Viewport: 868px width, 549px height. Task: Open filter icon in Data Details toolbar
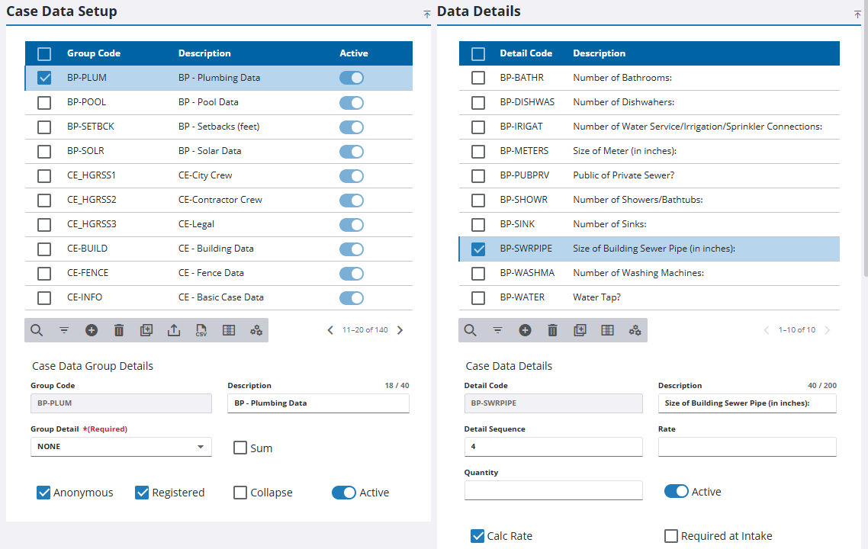497,330
